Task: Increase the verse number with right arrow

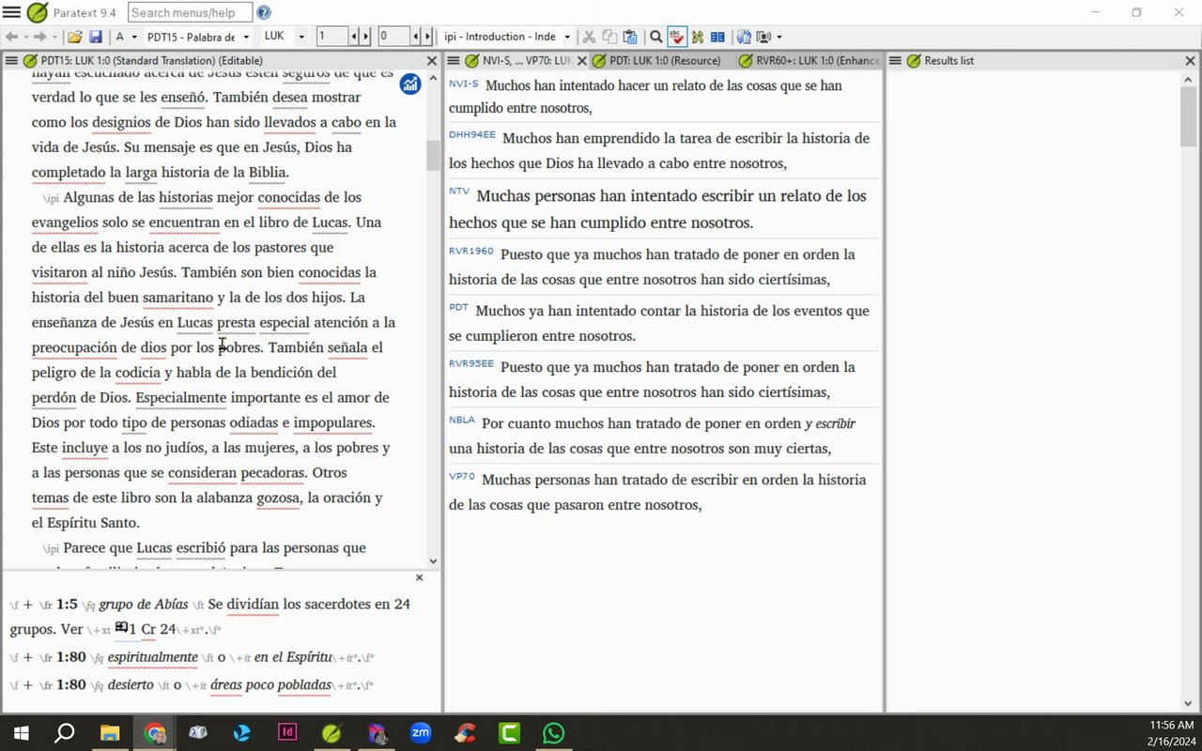Action: point(427,37)
